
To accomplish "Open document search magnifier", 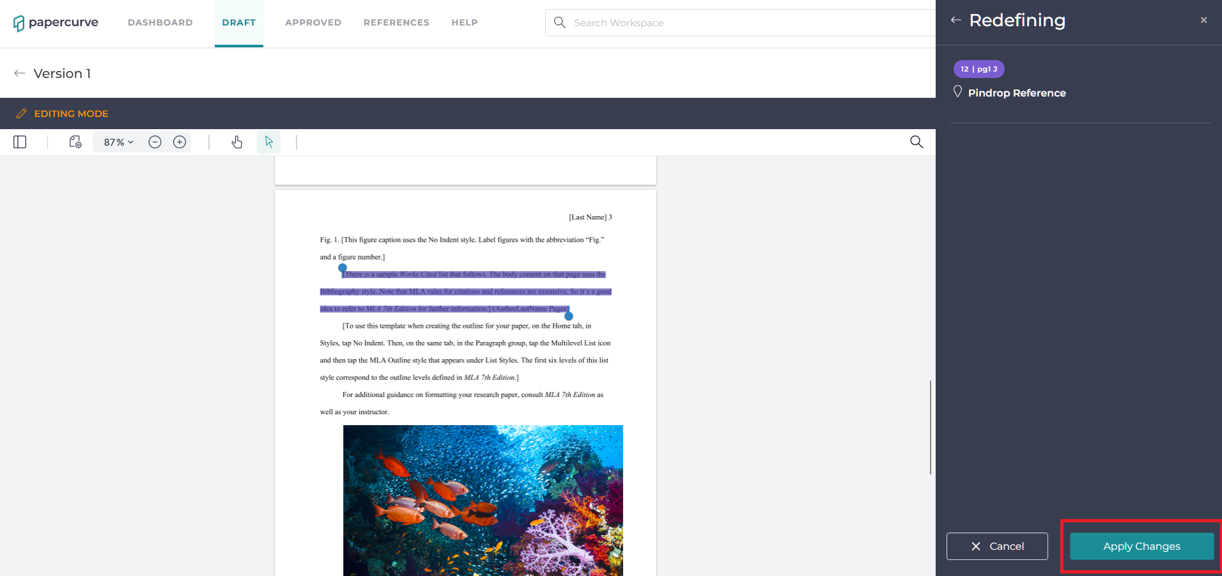I will pyautogui.click(x=916, y=142).
